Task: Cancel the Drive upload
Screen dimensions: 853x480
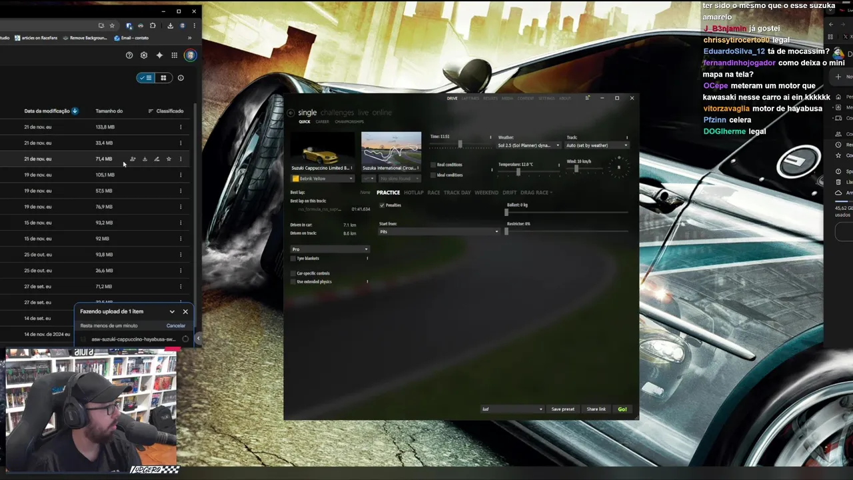Action: (176, 325)
